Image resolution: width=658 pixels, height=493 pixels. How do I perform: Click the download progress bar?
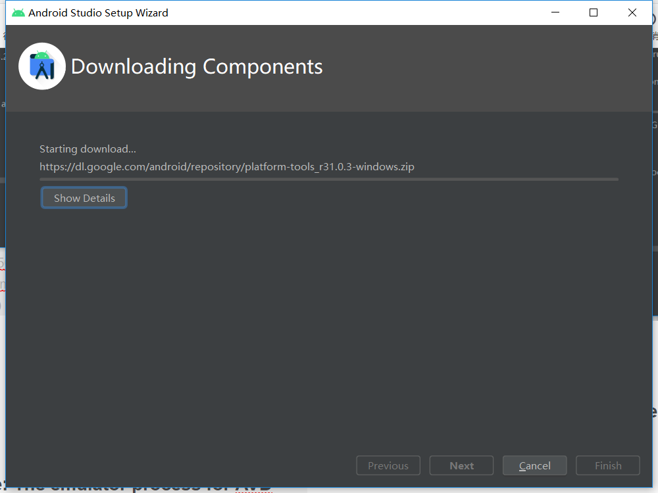click(329, 179)
